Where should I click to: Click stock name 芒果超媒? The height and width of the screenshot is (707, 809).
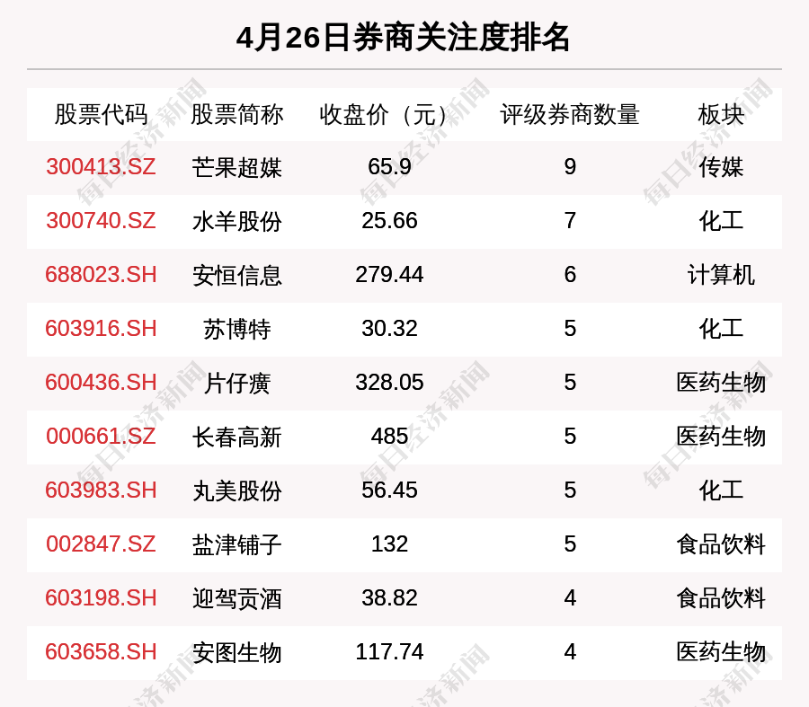tap(236, 168)
